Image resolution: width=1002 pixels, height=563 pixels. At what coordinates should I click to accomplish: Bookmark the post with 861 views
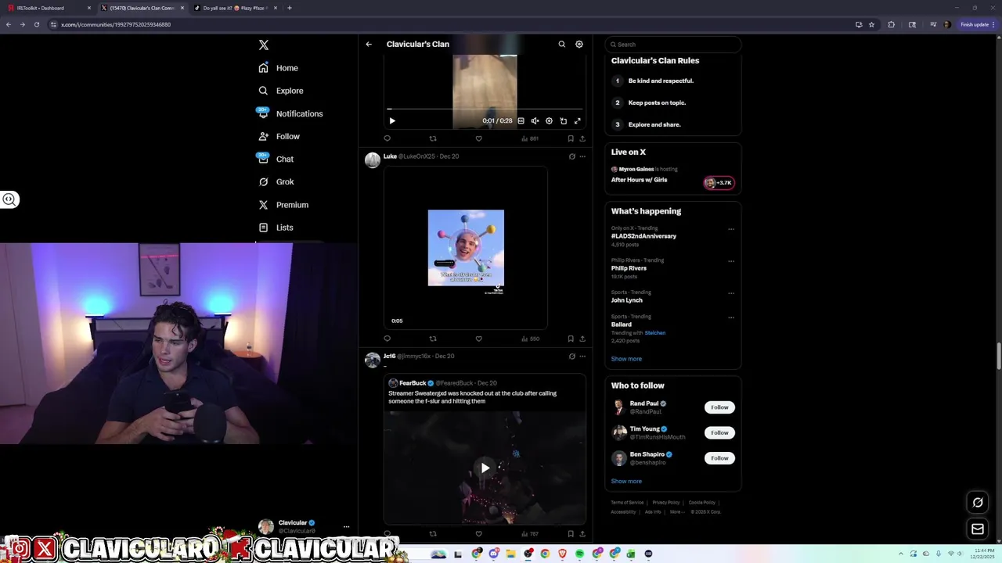pyautogui.click(x=571, y=138)
